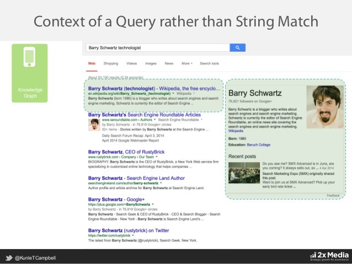Click the Barry Schwartz knowledge panel heading
Viewport: 352px width, 264px height.
tap(255, 93)
